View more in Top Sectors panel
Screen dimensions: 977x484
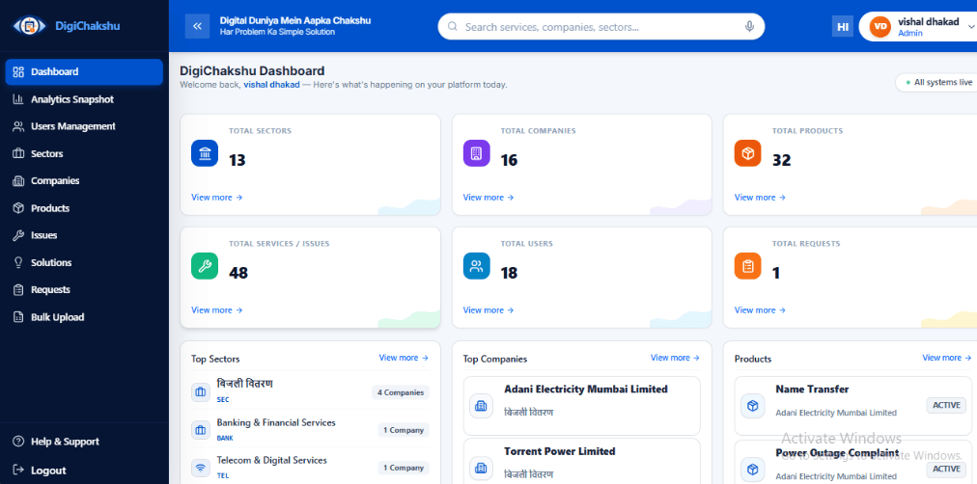click(404, 358)
